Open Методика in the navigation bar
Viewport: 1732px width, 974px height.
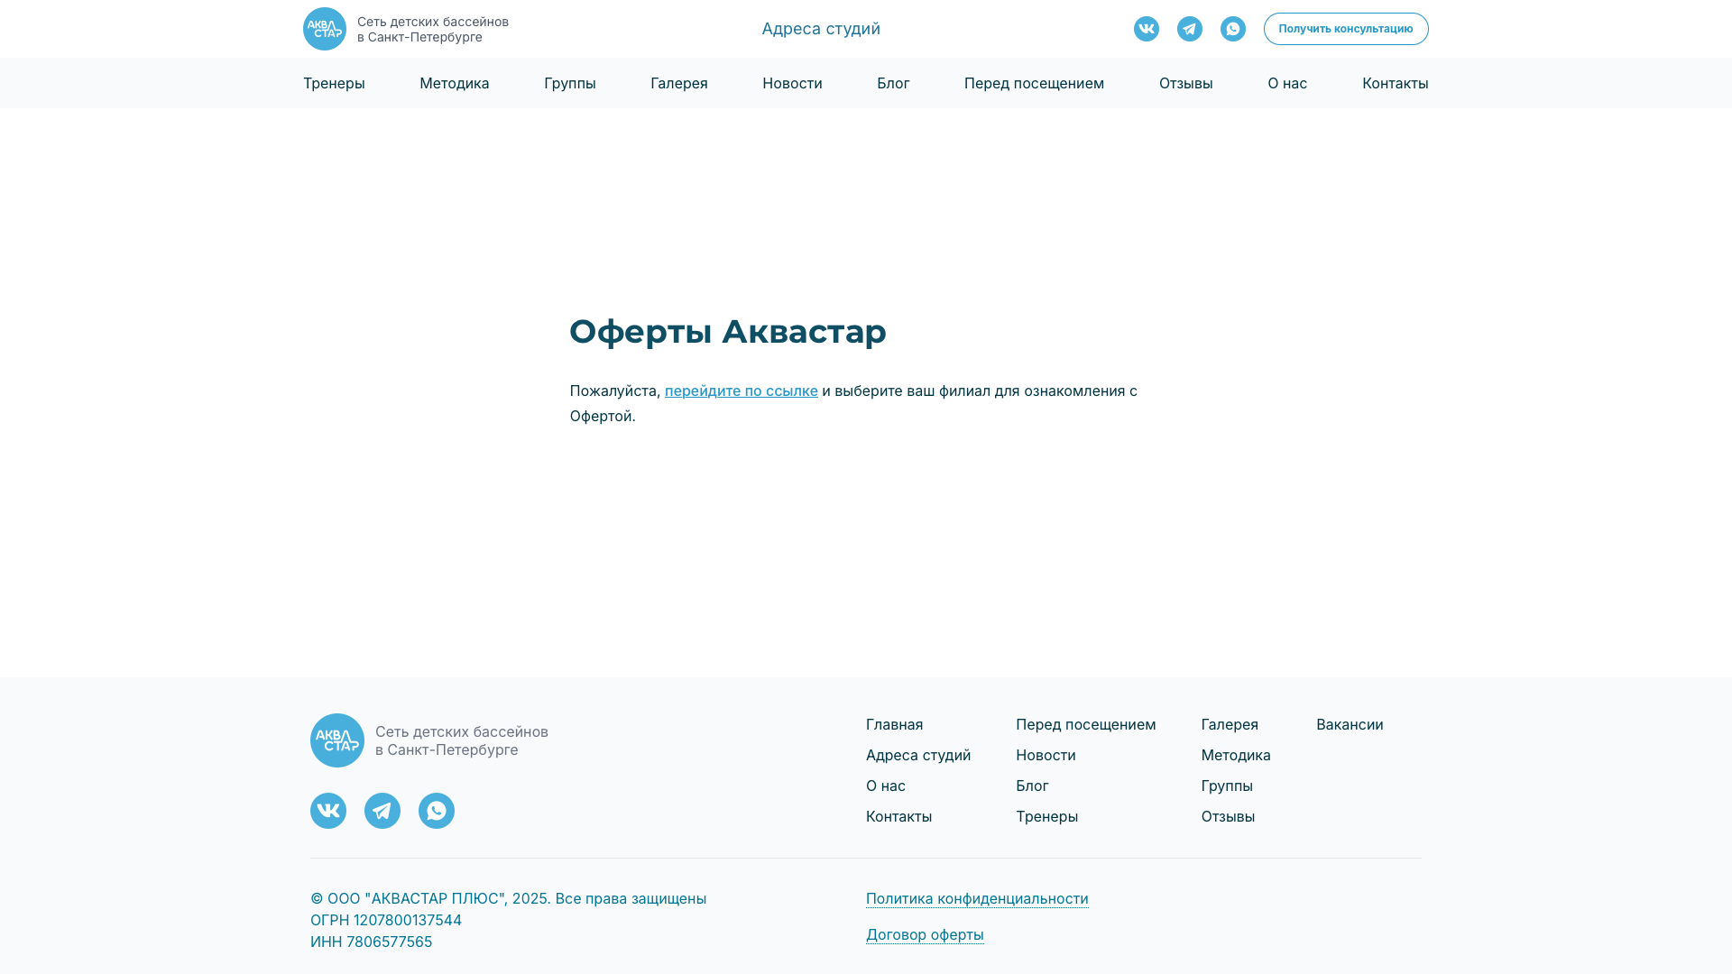455,83
